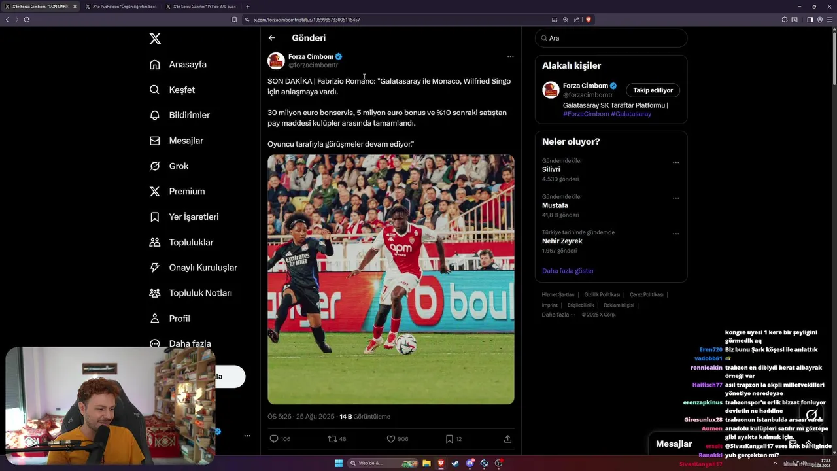Open a new browser tab
The image size is (837, 471).
pyautogui.click(x=248, y=7)
